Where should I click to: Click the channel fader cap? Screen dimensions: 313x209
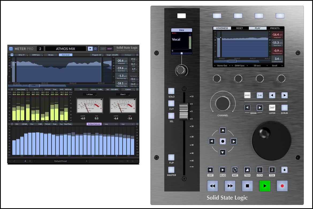click(184, 111)
